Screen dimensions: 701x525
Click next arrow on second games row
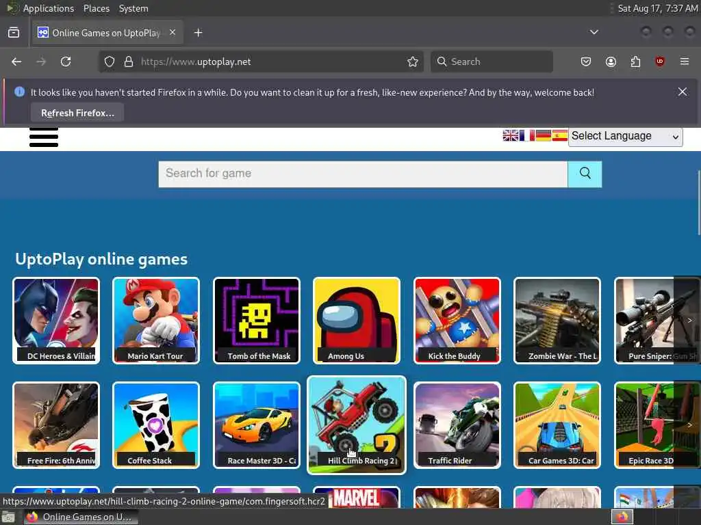pos(690,425)
